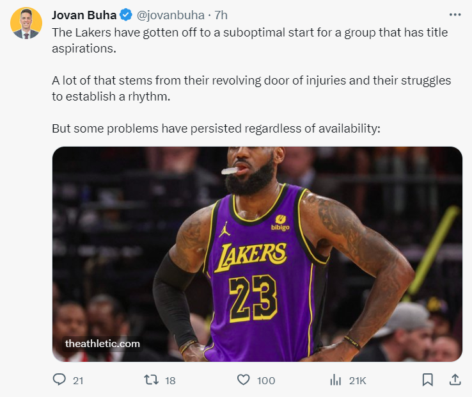Click the 21K views count
The image size is (472, 397).
[x=358, y=381]
